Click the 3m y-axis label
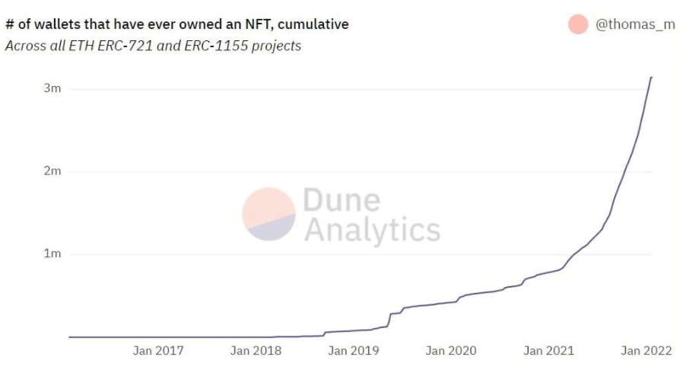Viewport: 683px width, 376px height. pyautogui.click(x=52, y=89)
